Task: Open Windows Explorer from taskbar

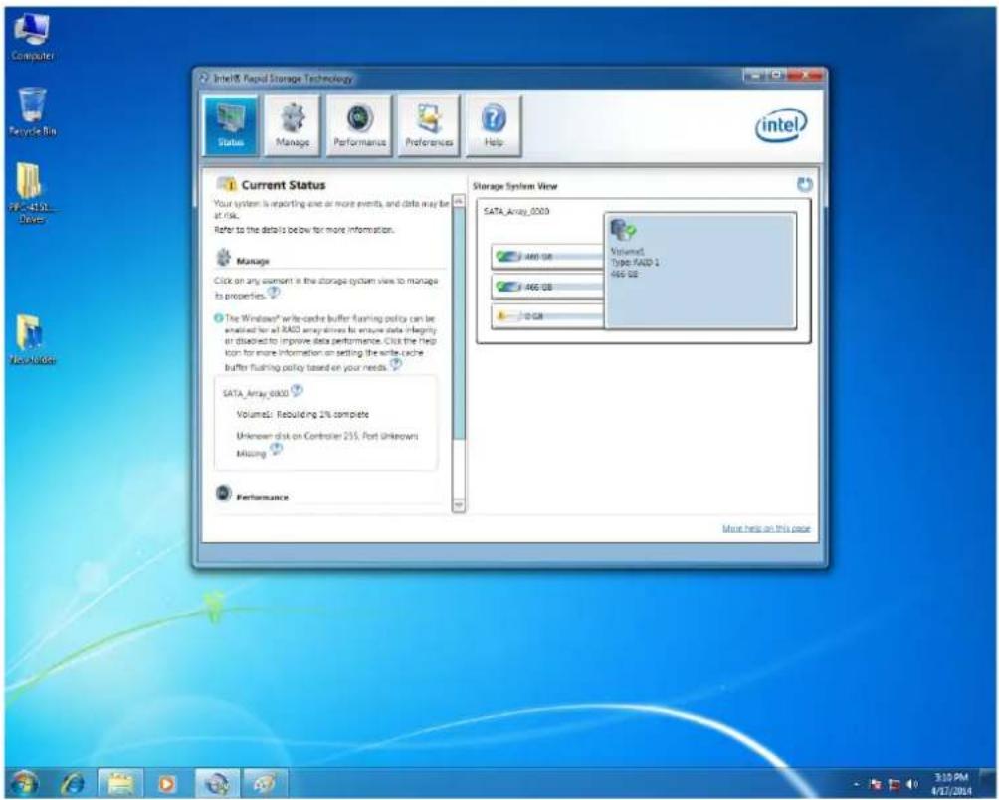Action: (x=119, y=783)
